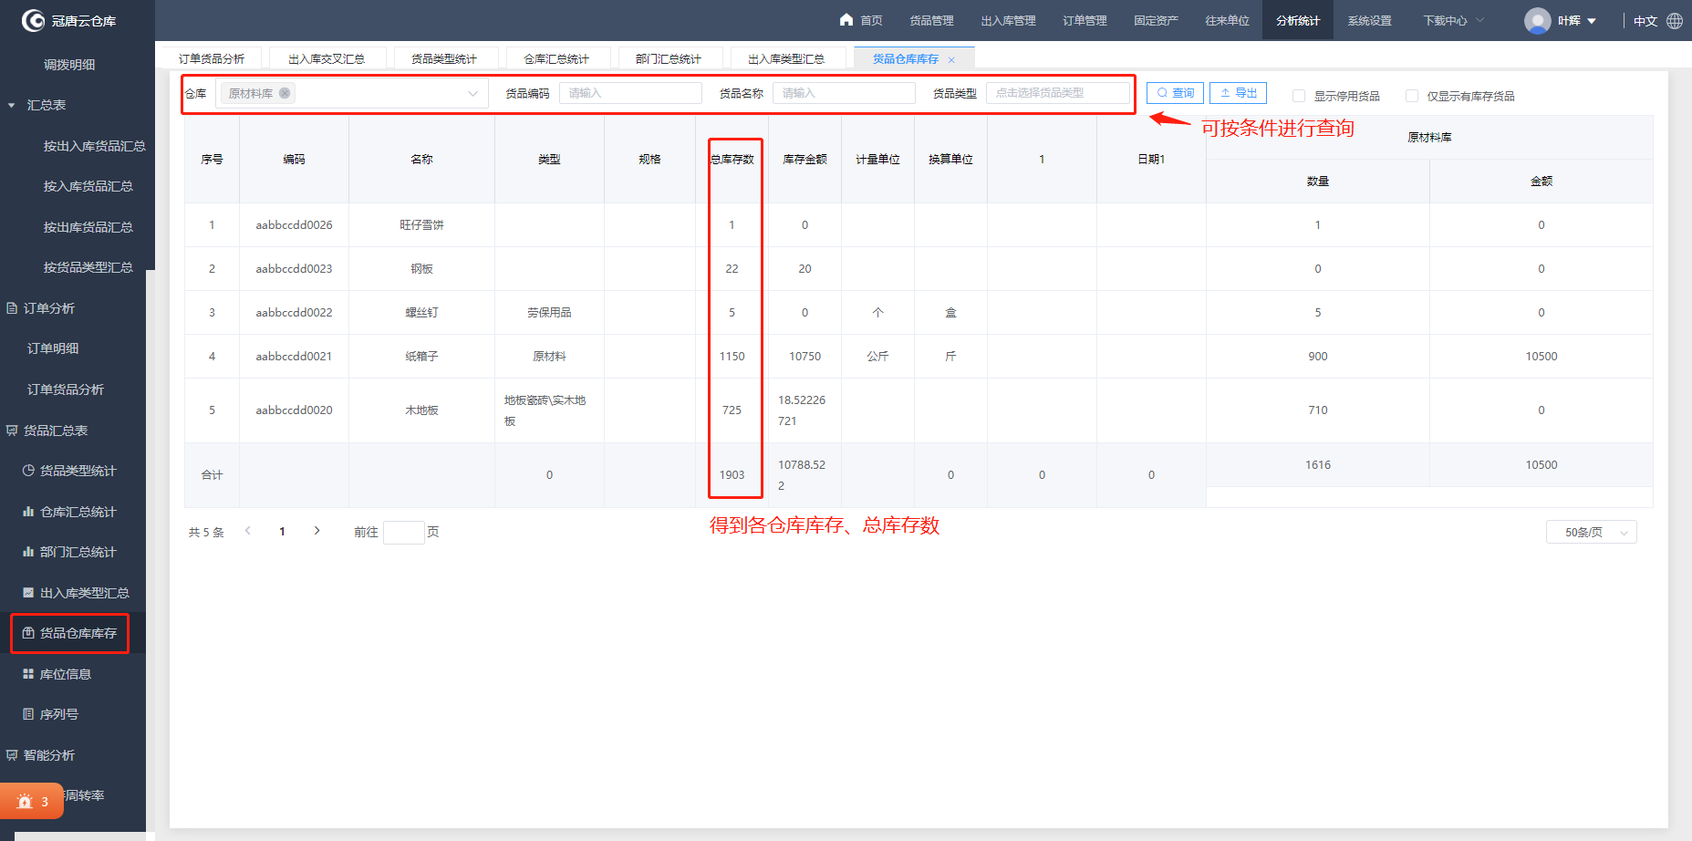Open 出入库管理 top menu
This screenshot has height=841, width=1692.
1008,20
